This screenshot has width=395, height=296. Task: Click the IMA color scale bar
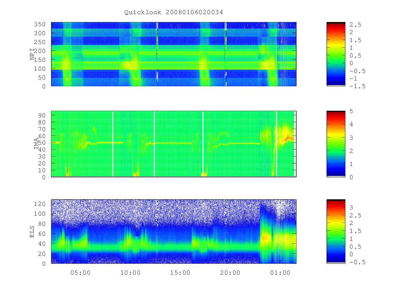pos(336,144)
